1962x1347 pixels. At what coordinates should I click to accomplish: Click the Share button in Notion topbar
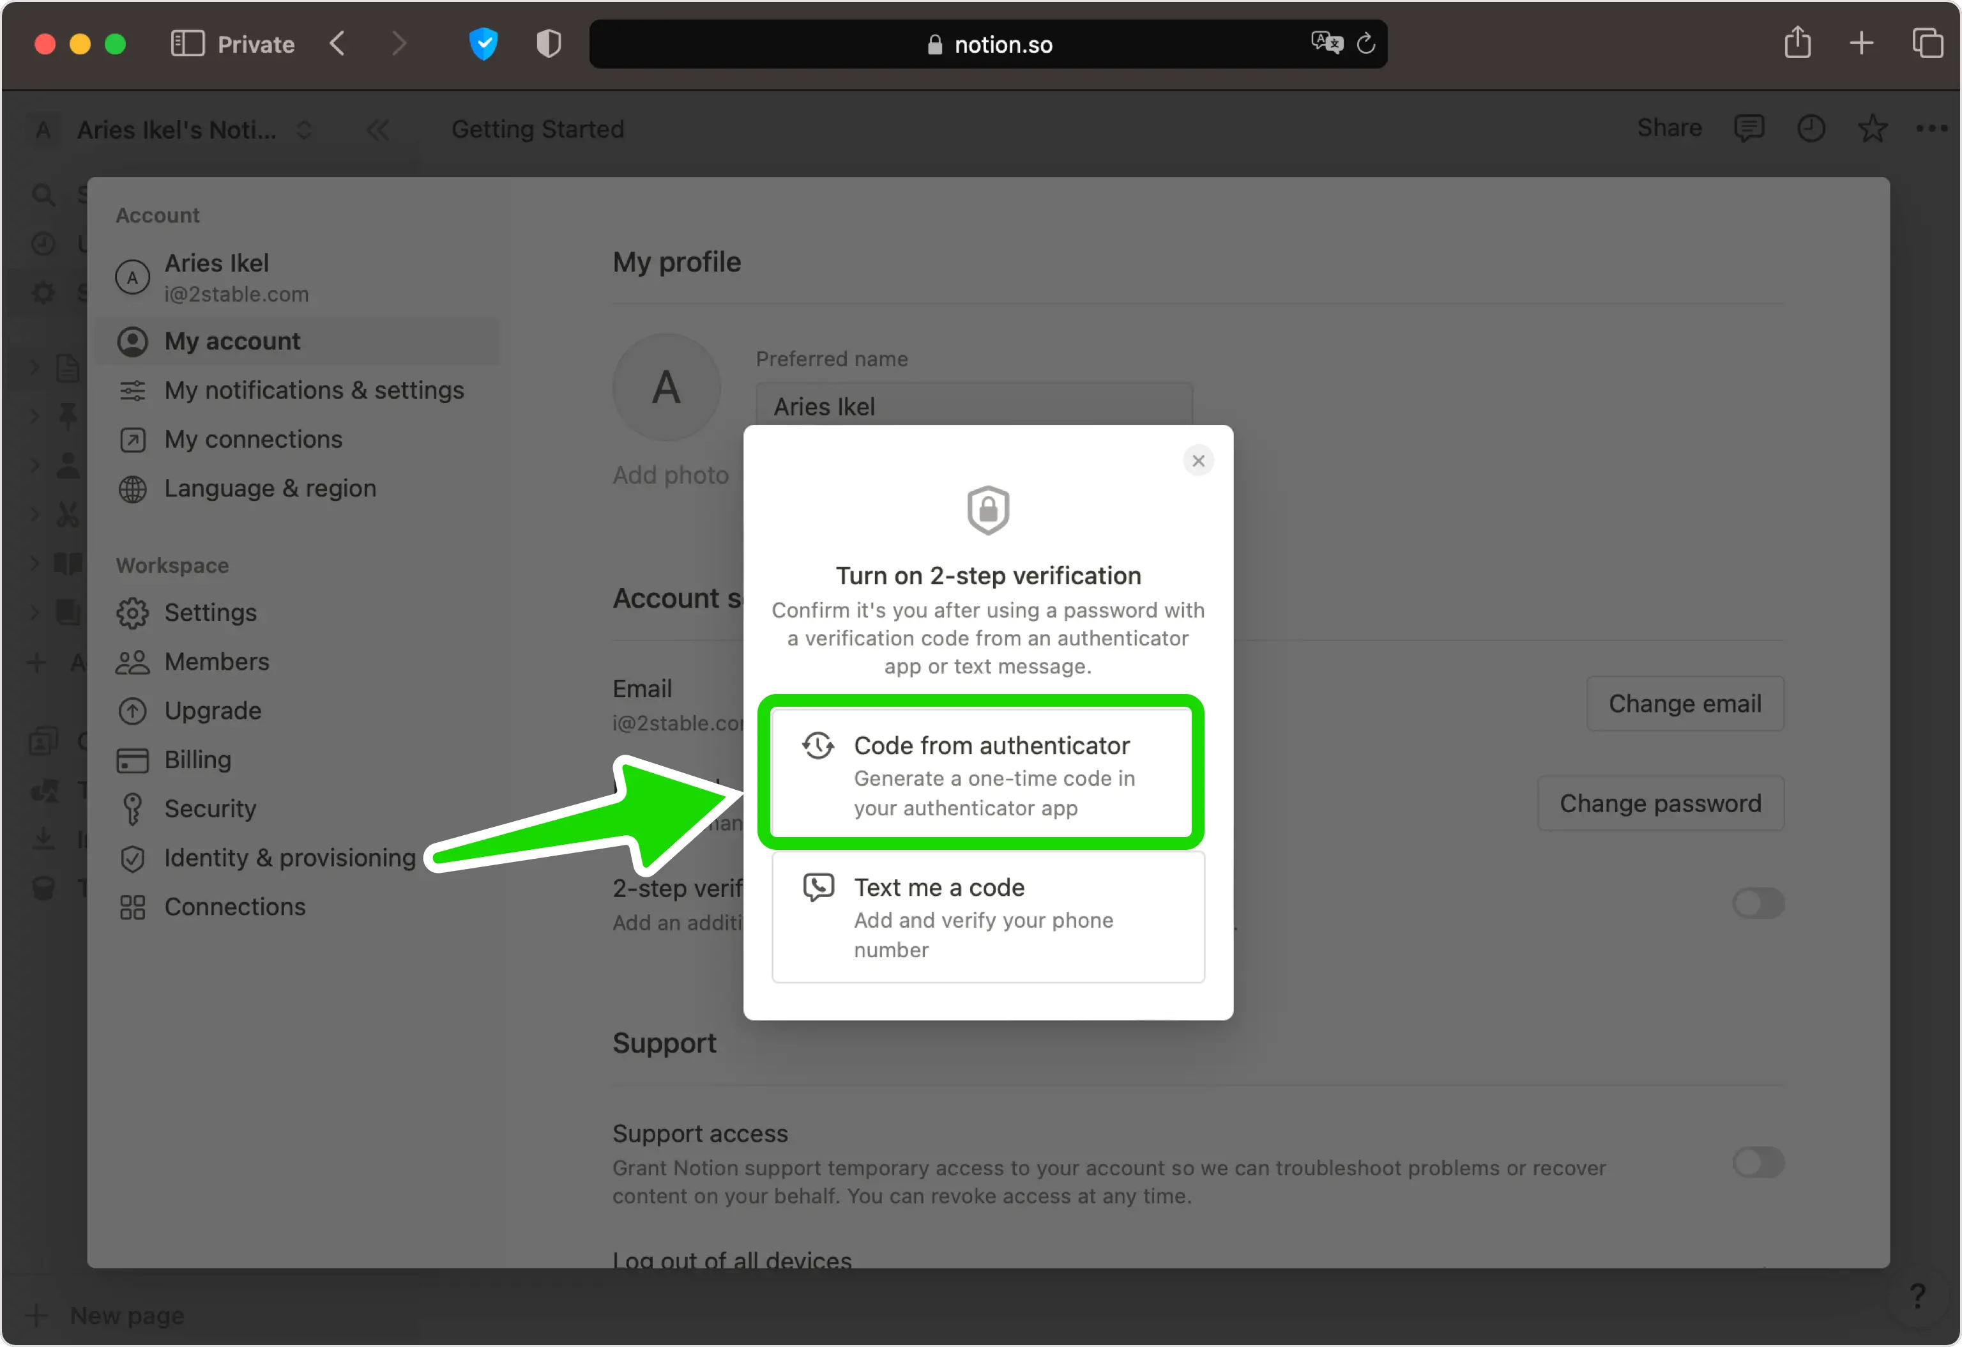(x=1669, y=128)
